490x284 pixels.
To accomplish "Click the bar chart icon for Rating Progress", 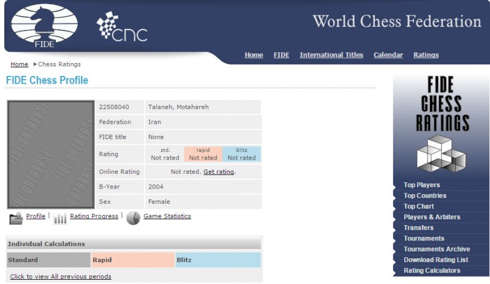I will coord(60,218).
